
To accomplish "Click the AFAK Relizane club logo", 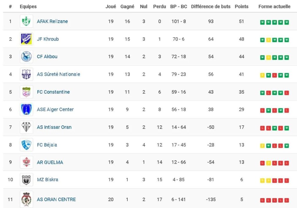I will [x=26, y=21].
